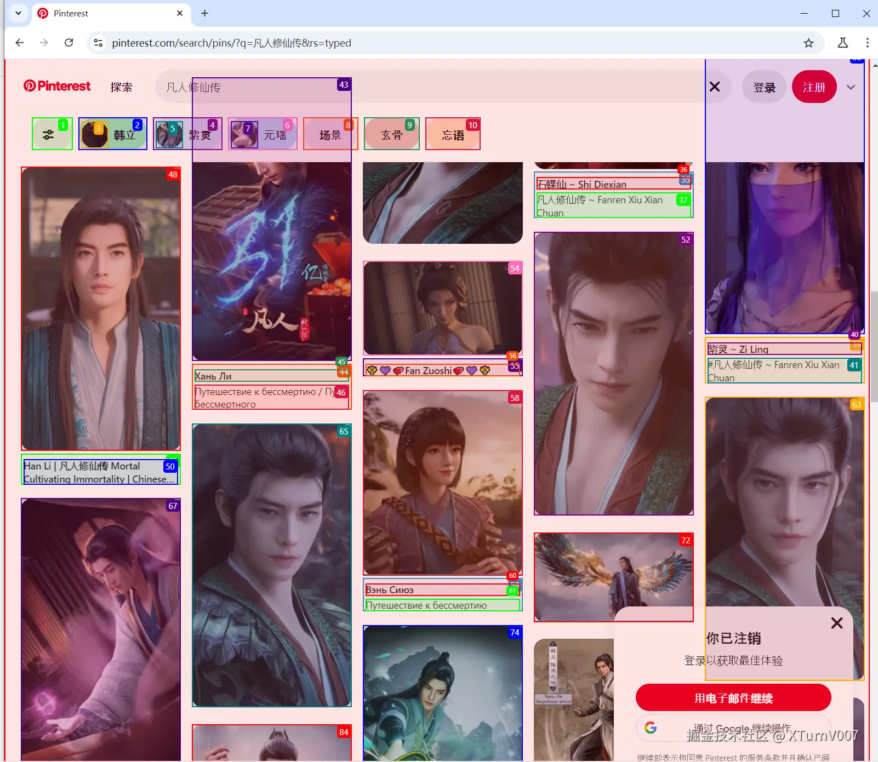Select the 玄骨 filter chip
The image size is (878, 762).
pyautogui.click(x=392, y=134)
